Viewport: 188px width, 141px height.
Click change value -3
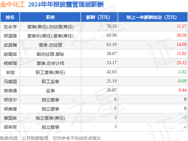click(x=185, y=117)
